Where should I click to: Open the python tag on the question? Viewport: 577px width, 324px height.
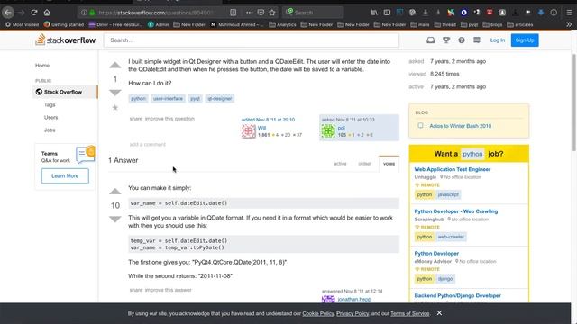138,98
